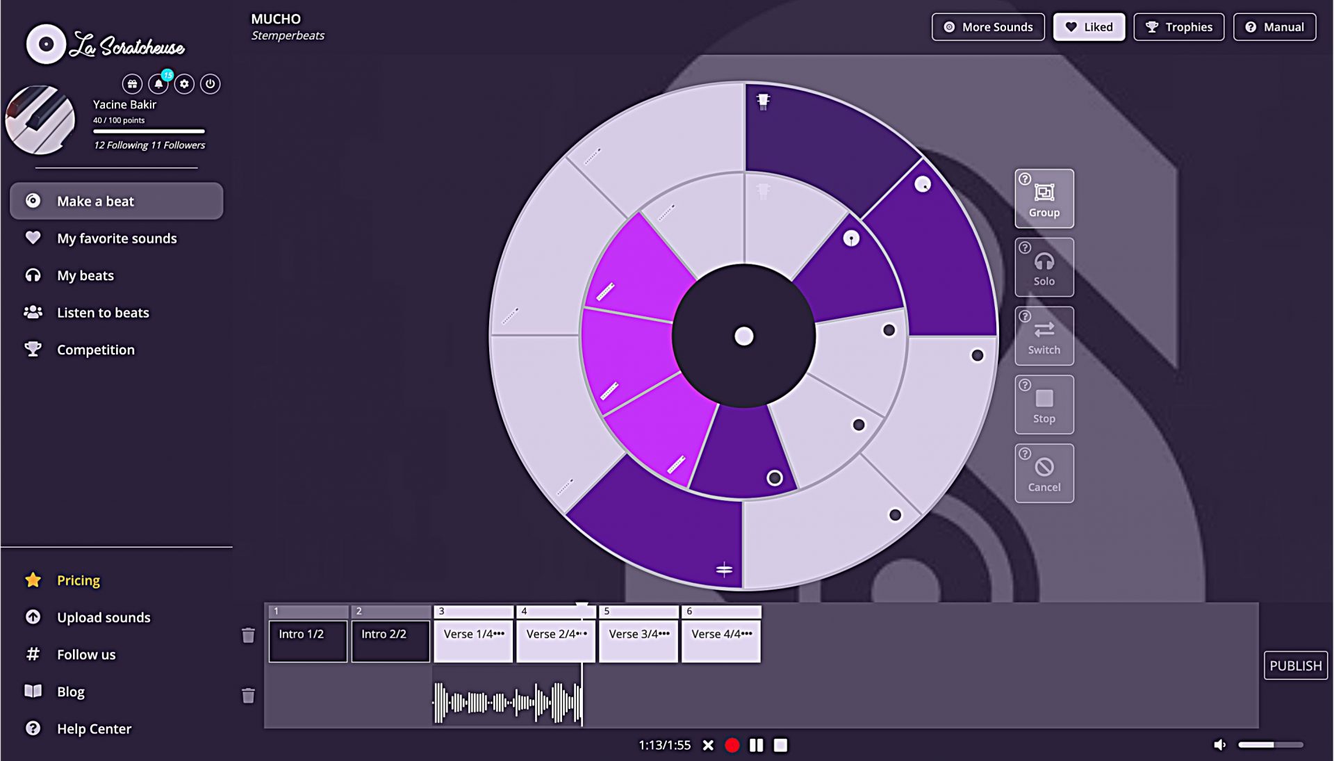Open notifications via the bell icon
1334x761 pixels.
point(158,83)
